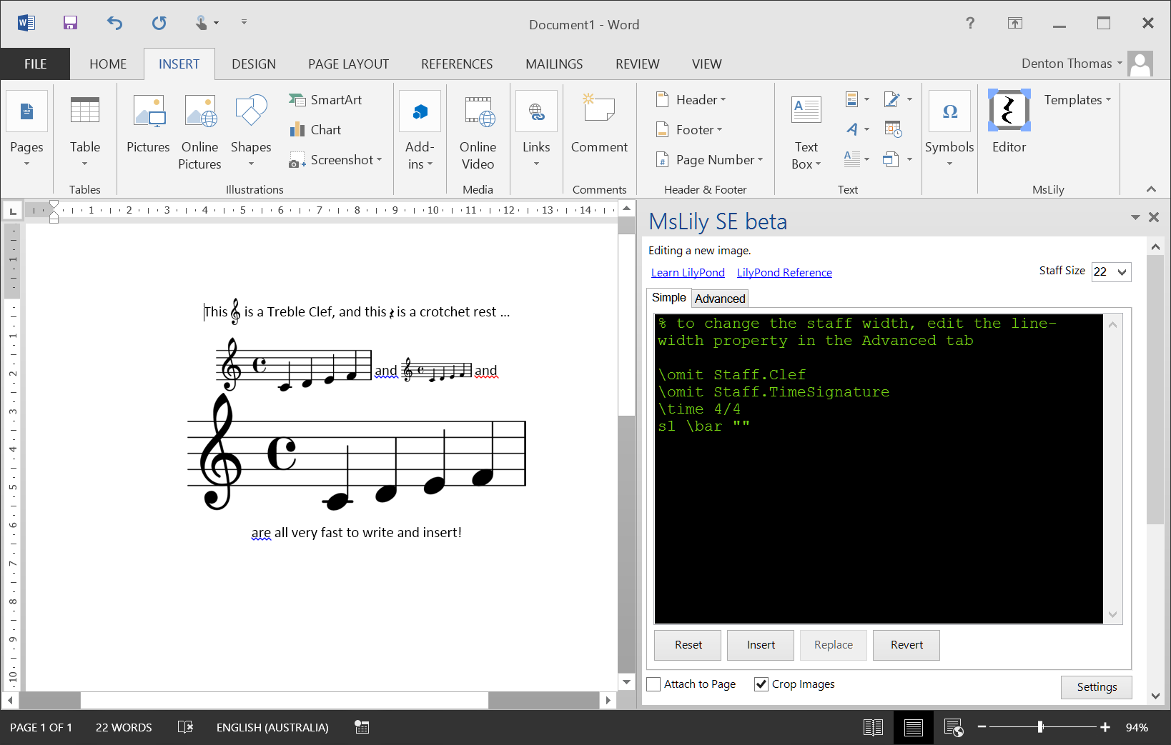Open Drop Cap options
Image resolution: width=1171 pixels, height=745 pixels.
[857, 159]
